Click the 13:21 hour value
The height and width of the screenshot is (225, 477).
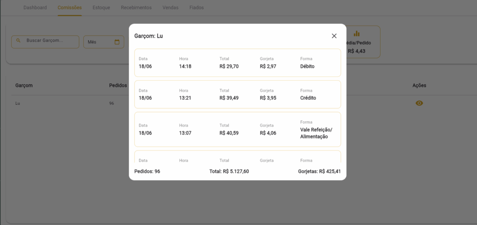point(185,98)
